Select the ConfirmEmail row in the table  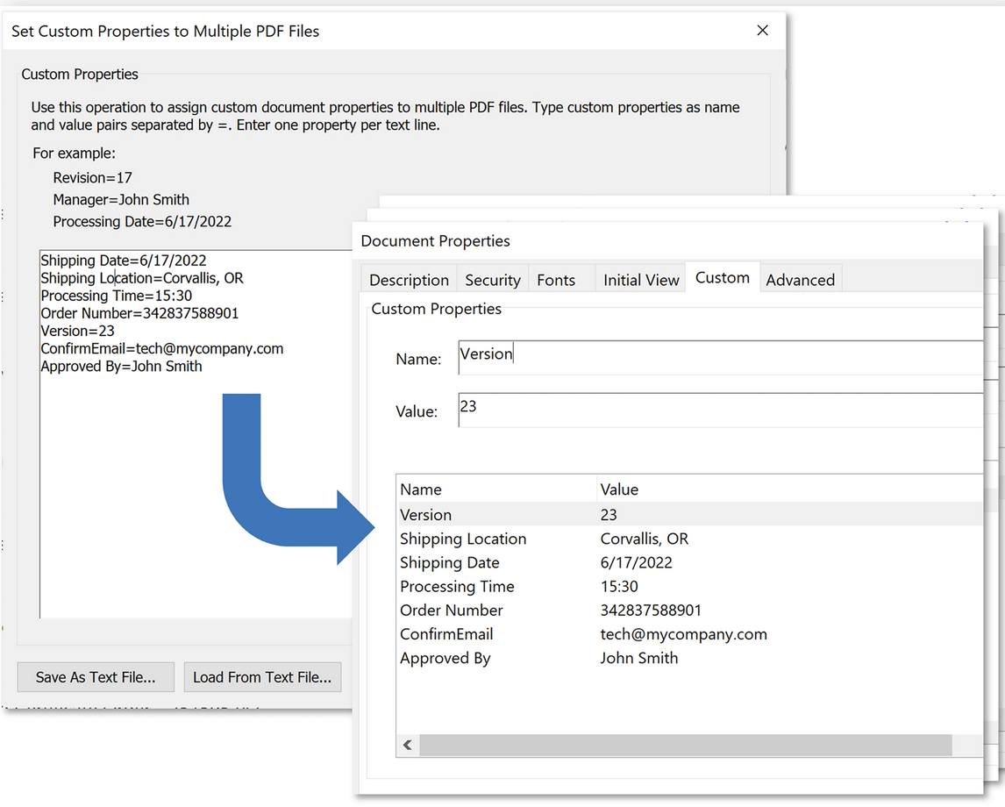pyautogui.click(x=689, y=633)
